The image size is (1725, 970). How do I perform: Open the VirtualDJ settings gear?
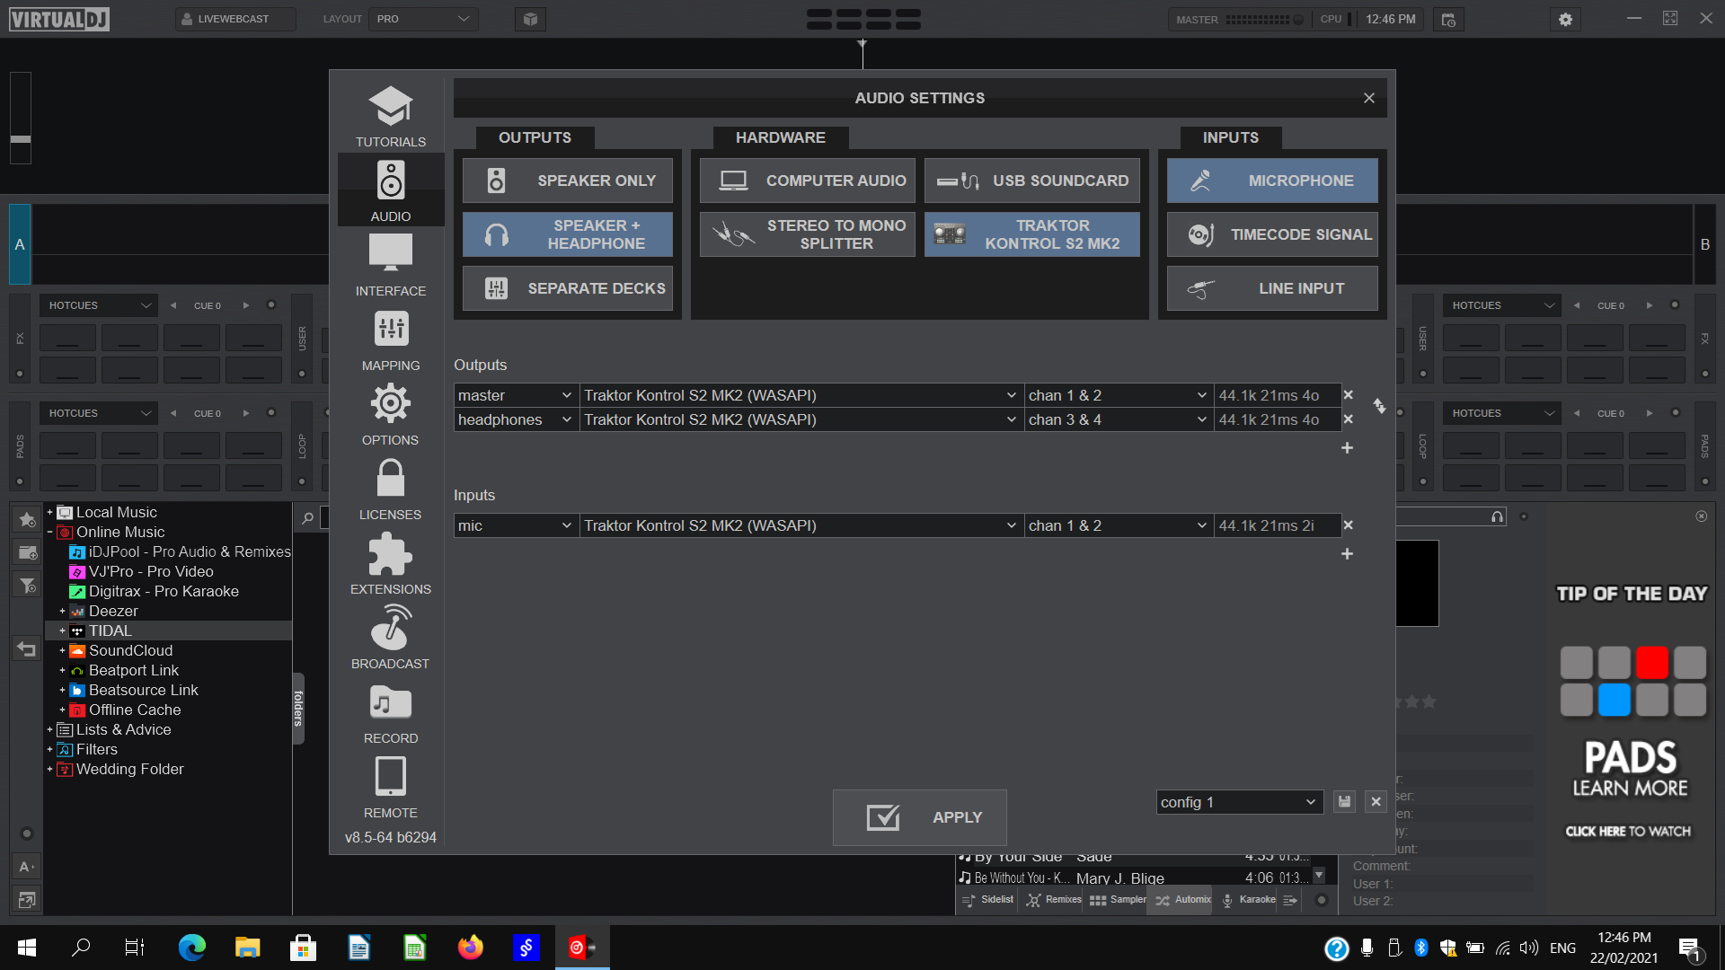pos(1565,19)
